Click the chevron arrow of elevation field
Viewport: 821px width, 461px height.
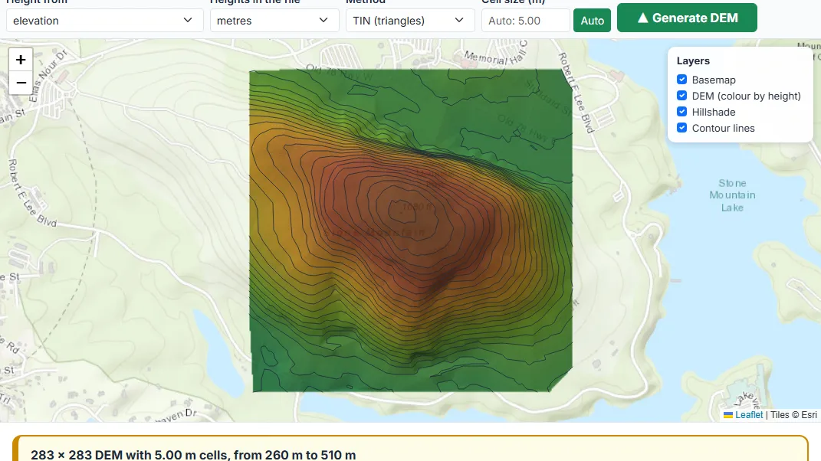tap(188, 20)
